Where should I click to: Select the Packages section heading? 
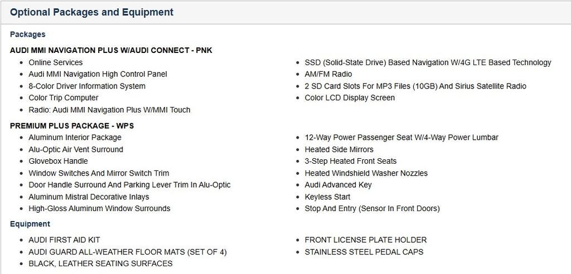tap(28, 35)
